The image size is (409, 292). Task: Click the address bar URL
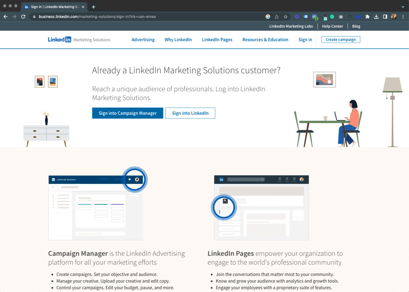point(97,17)
